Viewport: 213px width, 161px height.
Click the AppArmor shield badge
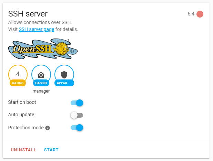point(64,76)
